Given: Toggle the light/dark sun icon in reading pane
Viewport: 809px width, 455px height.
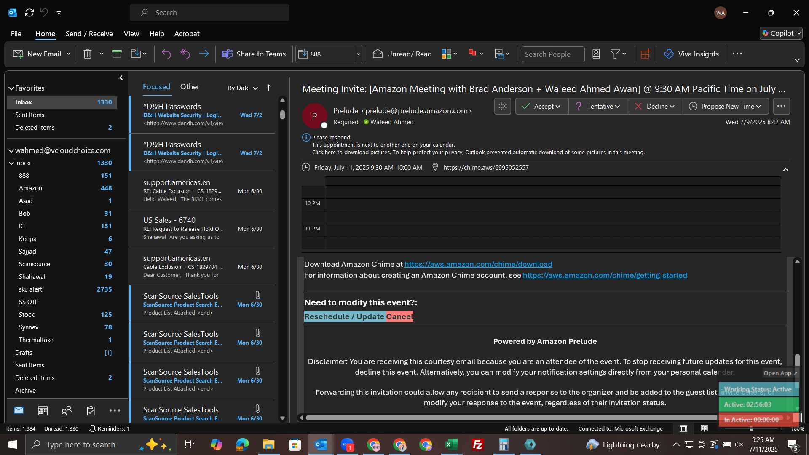Looking at the screenshot, I should (x=503, y=106).
